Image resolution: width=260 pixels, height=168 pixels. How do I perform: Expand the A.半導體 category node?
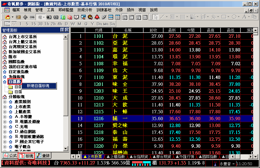pyautogui.click(x=5, y=117)
